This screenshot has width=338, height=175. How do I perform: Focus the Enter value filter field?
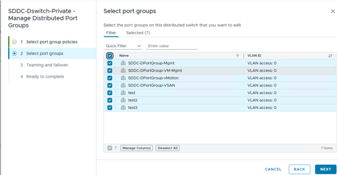pos(172,46)
